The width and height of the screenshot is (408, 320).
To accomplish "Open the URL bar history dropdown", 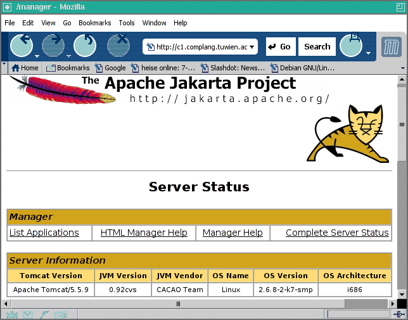I will (252, 47).
